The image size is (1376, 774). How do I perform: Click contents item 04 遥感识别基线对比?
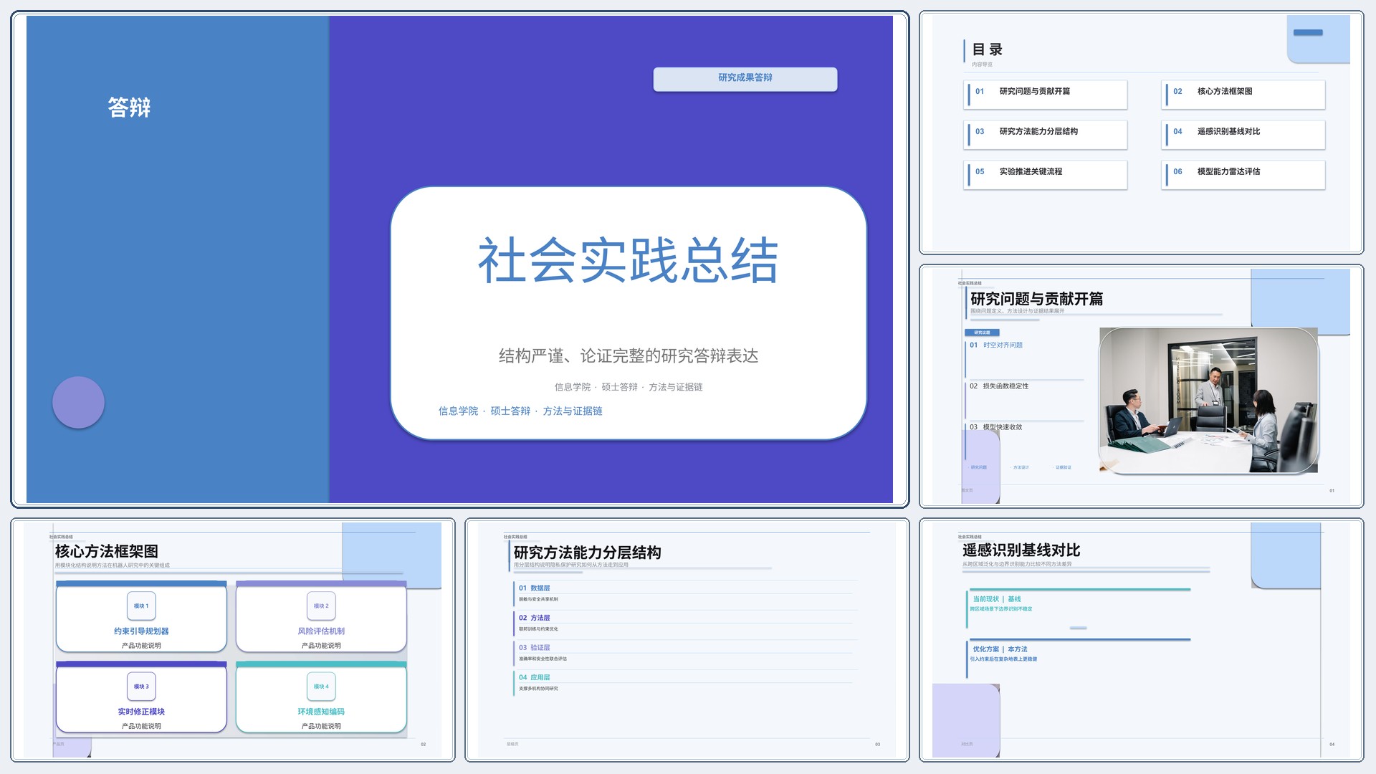click(x=1243, y=134)
